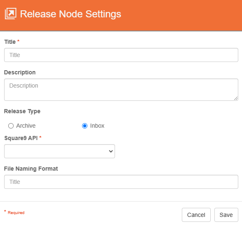242x226 pixels.
Task: Open the Square9 API dropdown
Action: 60,151
